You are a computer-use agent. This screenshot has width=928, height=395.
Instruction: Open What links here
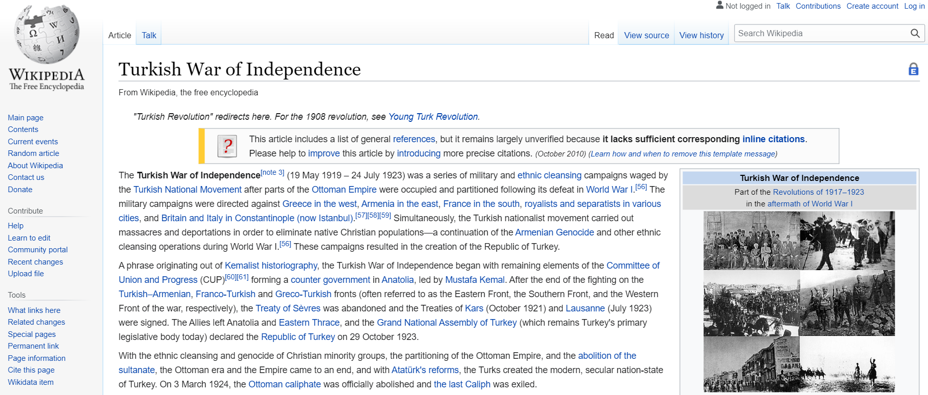click(34, 310)
